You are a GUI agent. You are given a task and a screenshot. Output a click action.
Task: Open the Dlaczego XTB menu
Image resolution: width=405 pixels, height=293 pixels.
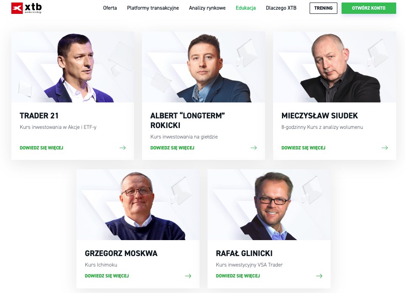[281, 8]
